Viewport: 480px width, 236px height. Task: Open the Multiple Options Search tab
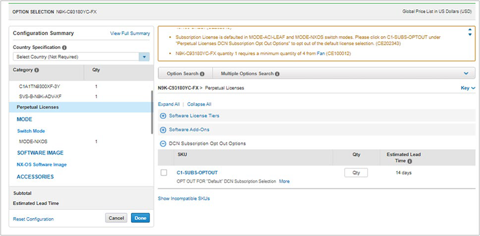click(x=247, y=74)
